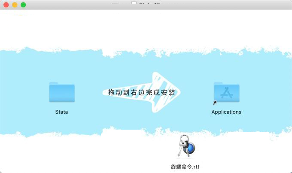
Task: Select the Applications folder shortcut icon
Action: 226,93
